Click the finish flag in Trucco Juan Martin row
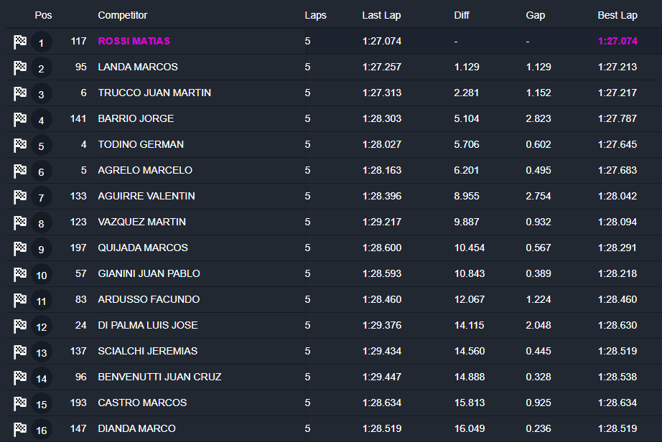Screen dimensions: 662x442 [20, 93]
